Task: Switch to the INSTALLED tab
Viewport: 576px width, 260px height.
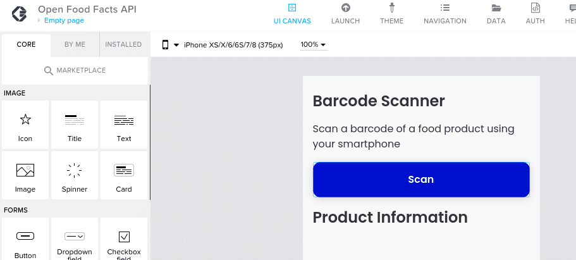Action: point(123,44)
